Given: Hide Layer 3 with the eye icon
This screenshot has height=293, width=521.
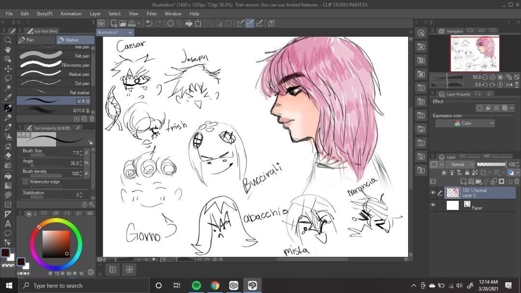Looking at the screenshot, I should 433,193.
